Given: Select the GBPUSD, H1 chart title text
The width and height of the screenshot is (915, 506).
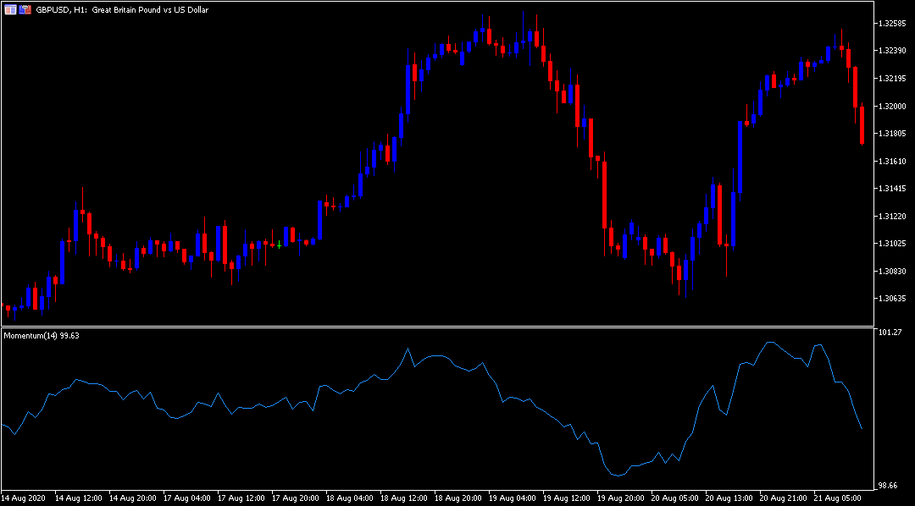Looking at the screenshot, I should (121, 10).
